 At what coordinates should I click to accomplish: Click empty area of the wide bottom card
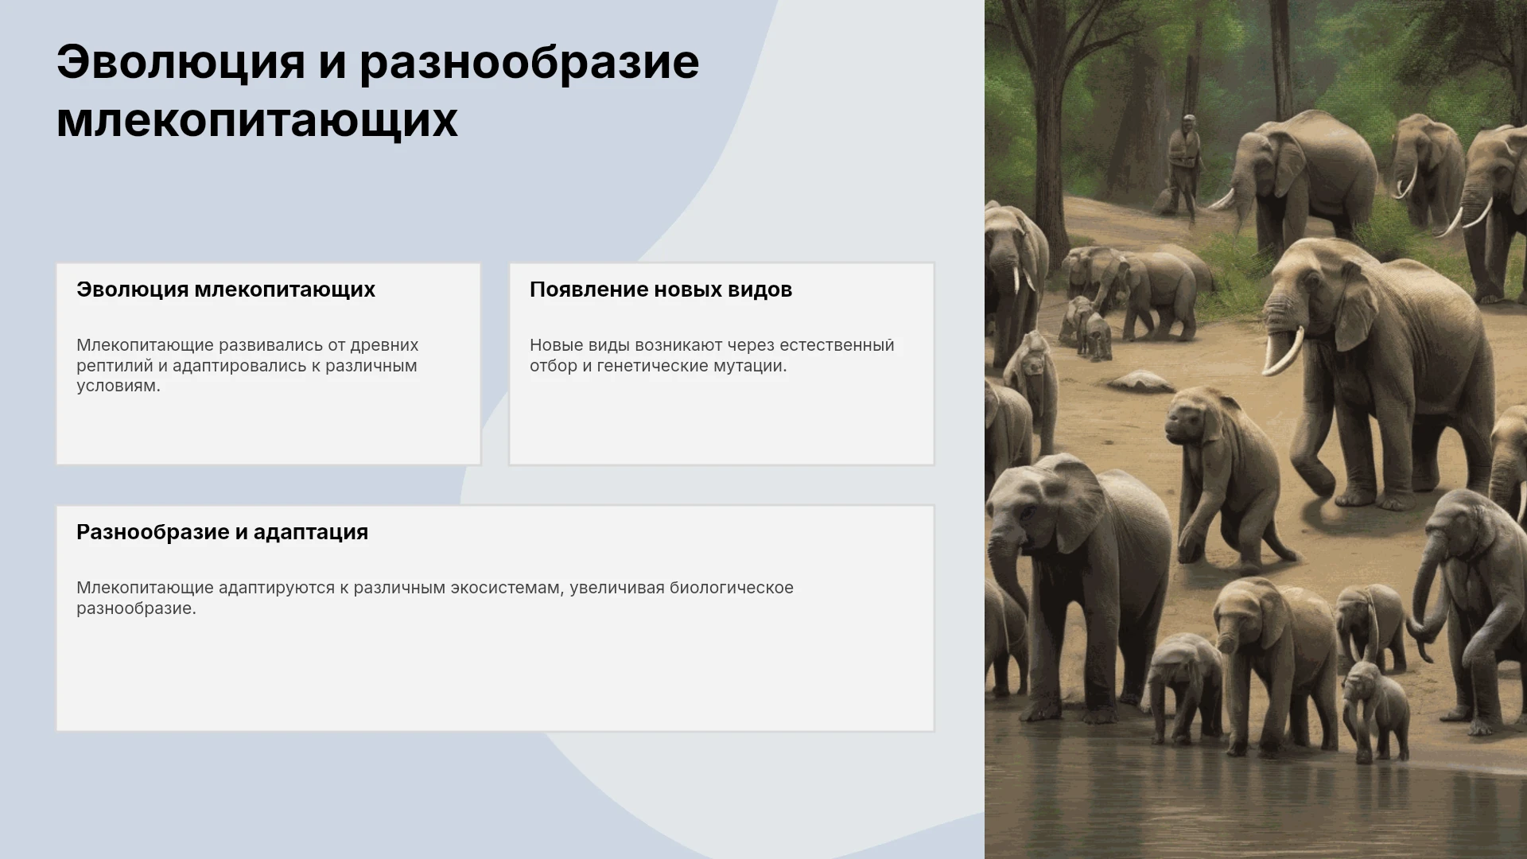tap(495, 676)
